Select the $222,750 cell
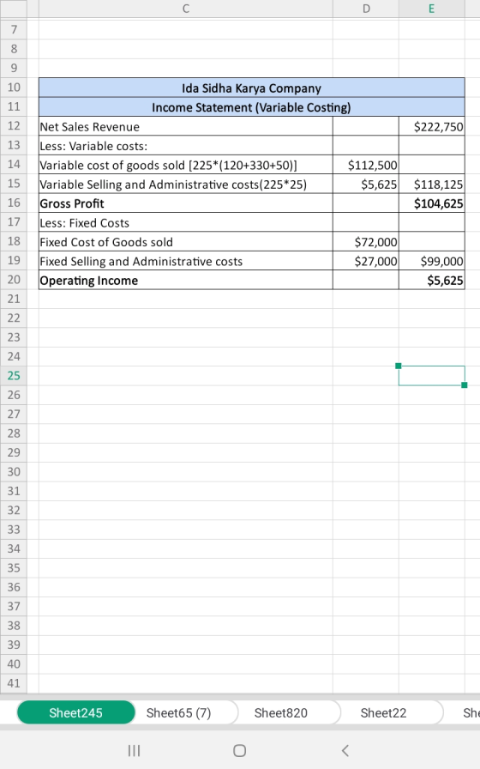 (x=431, y=126)
